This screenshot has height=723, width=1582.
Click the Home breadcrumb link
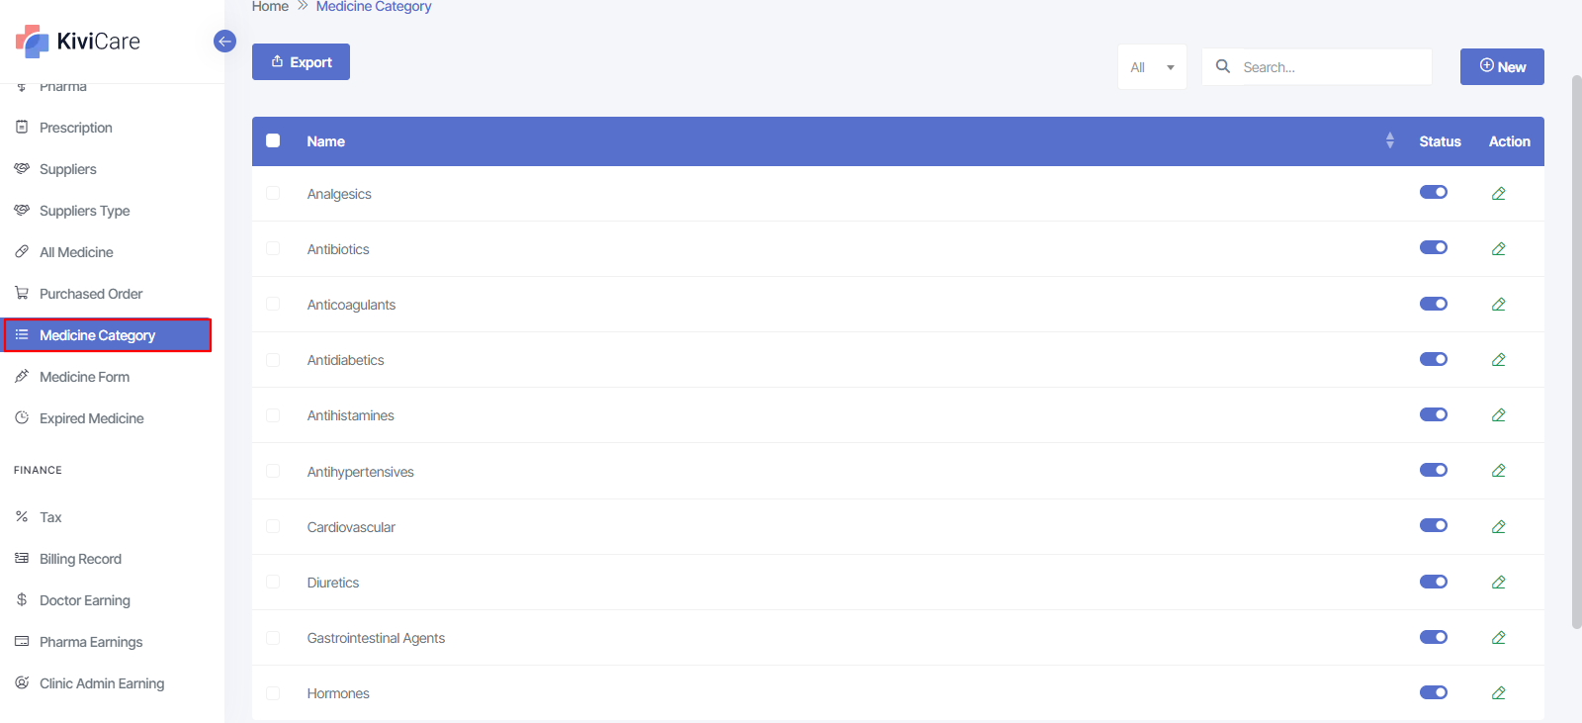(270, 7)
